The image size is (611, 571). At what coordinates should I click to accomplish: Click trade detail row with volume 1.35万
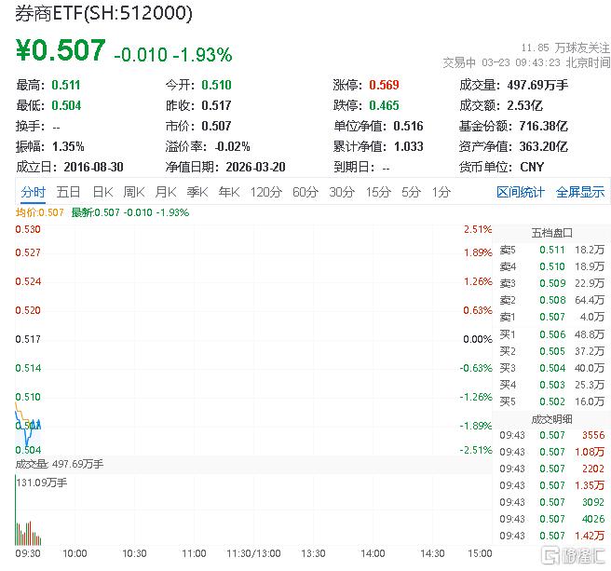tap(551, 485)
